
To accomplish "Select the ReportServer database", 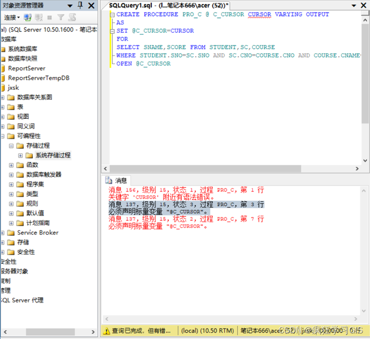I will point(27,68).
